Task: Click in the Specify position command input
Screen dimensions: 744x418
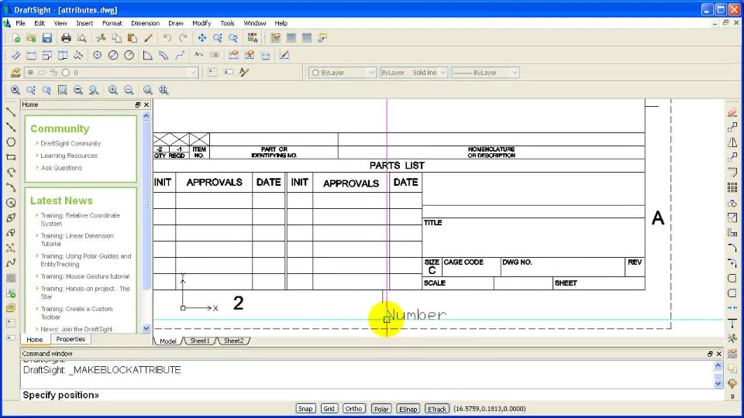Action: [x=370, y=396]
